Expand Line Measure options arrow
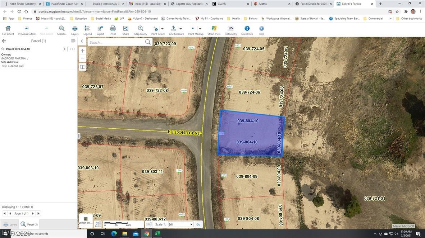Viewport: 425px width, 238px height. [180, 29]
